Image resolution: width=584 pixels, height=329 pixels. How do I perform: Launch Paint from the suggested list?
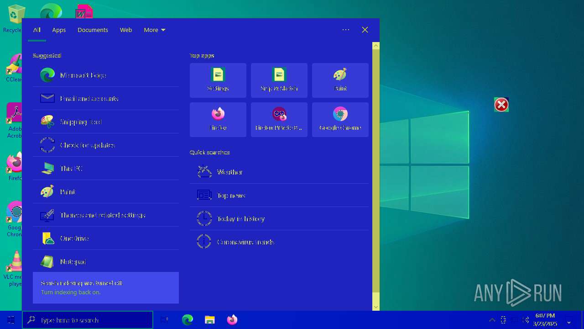click(106, 191)
